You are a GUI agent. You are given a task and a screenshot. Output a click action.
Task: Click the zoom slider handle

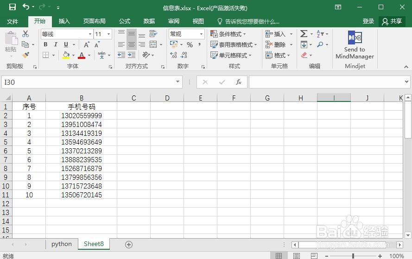click(353, 256)
